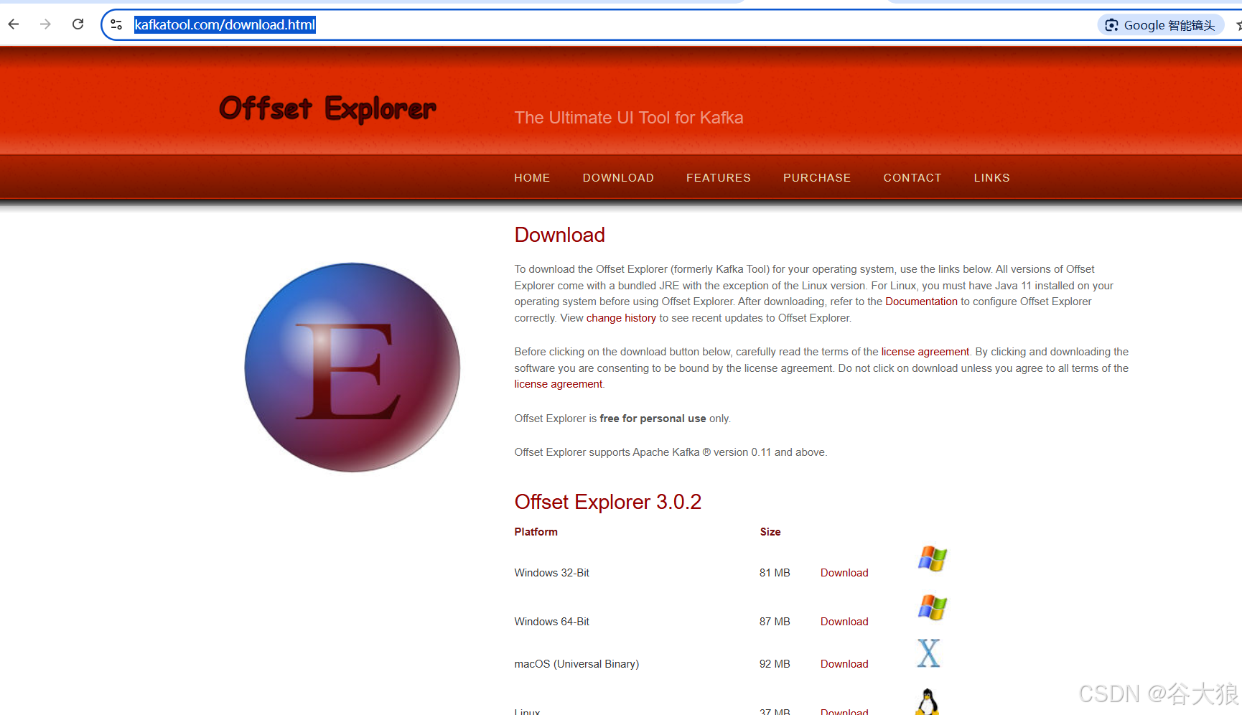This screenshot has height=715, width=1242.
Task: Navigate to the CONTACT page
Action: click(912, 178)
